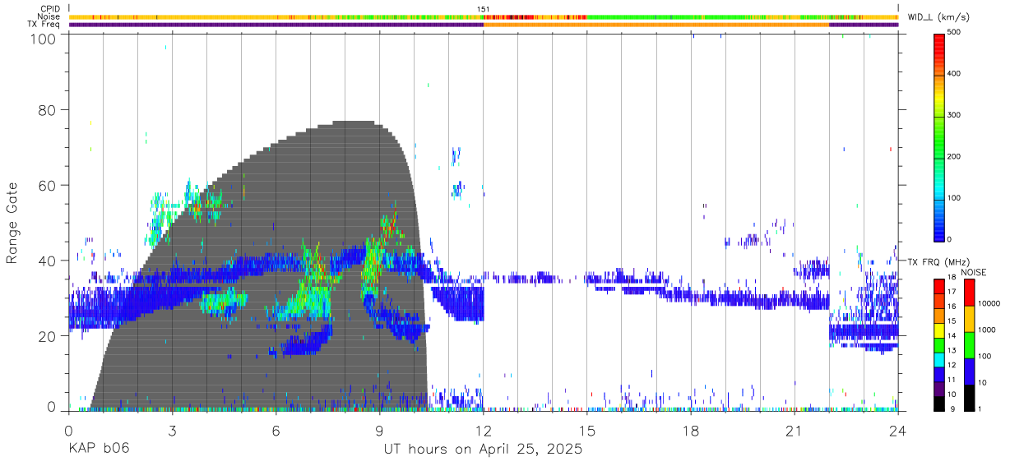Viewport: 1010px width, 466px height.
Task: Click the purple 10-11 MHz TX FRQ swatch
Action: pyautogui.click(x=938, y=389)
